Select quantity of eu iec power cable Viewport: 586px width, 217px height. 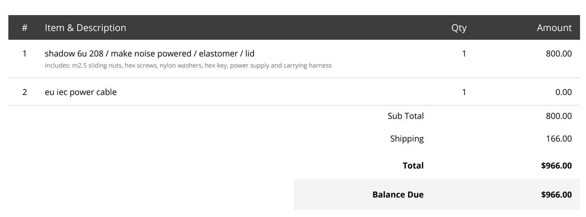[x=464, y=93]
